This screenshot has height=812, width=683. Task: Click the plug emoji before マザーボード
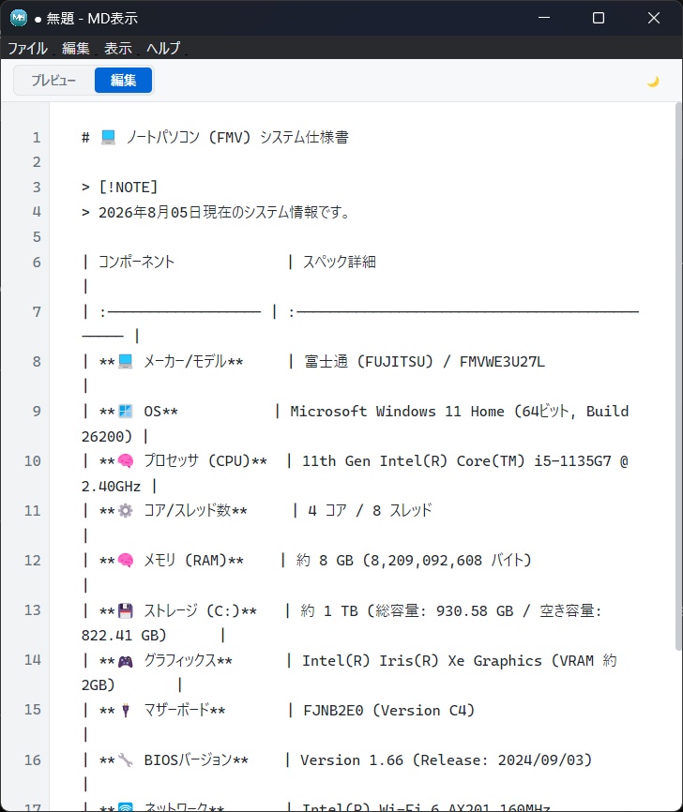coord(126,711)
